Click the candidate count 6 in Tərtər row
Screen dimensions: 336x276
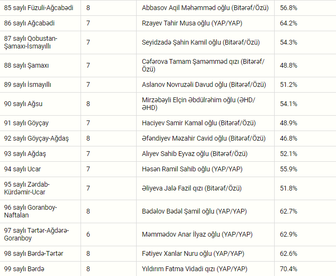click(88, 234)
